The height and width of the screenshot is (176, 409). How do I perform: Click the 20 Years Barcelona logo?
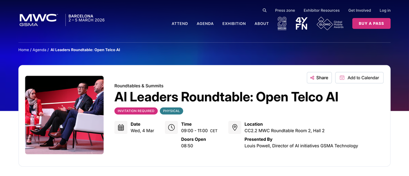[x=282, y=24]
